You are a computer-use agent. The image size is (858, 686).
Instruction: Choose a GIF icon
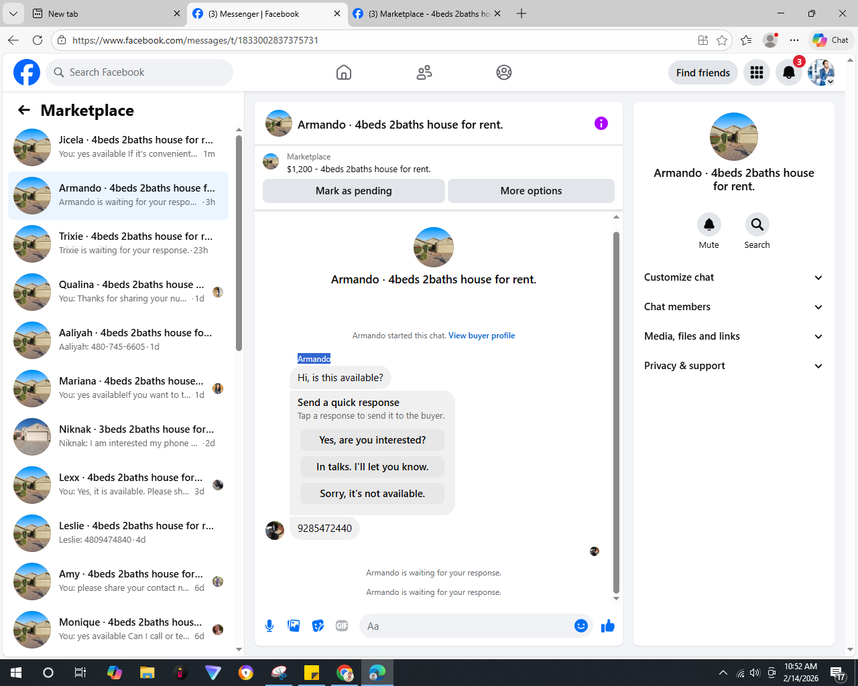[342, 626]
